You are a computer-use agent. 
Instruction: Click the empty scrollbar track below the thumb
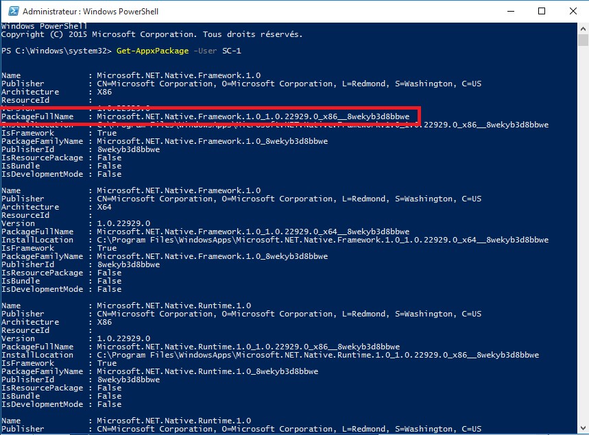pos(581,240)
